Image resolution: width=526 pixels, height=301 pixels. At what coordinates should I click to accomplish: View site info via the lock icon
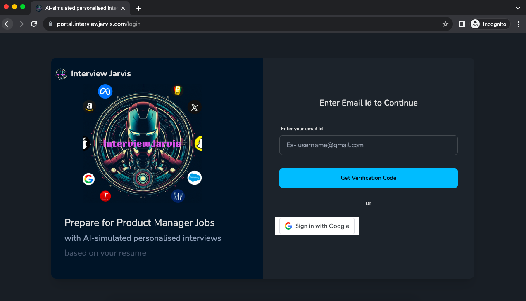pos(50,24)
